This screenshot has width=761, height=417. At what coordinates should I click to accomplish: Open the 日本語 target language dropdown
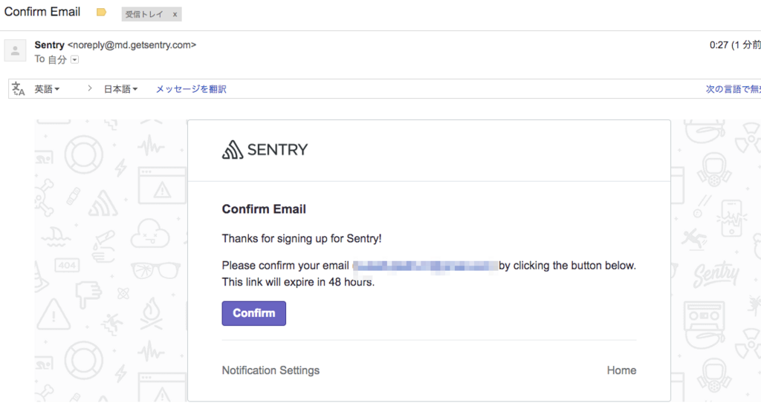click(x=120, y=89)
